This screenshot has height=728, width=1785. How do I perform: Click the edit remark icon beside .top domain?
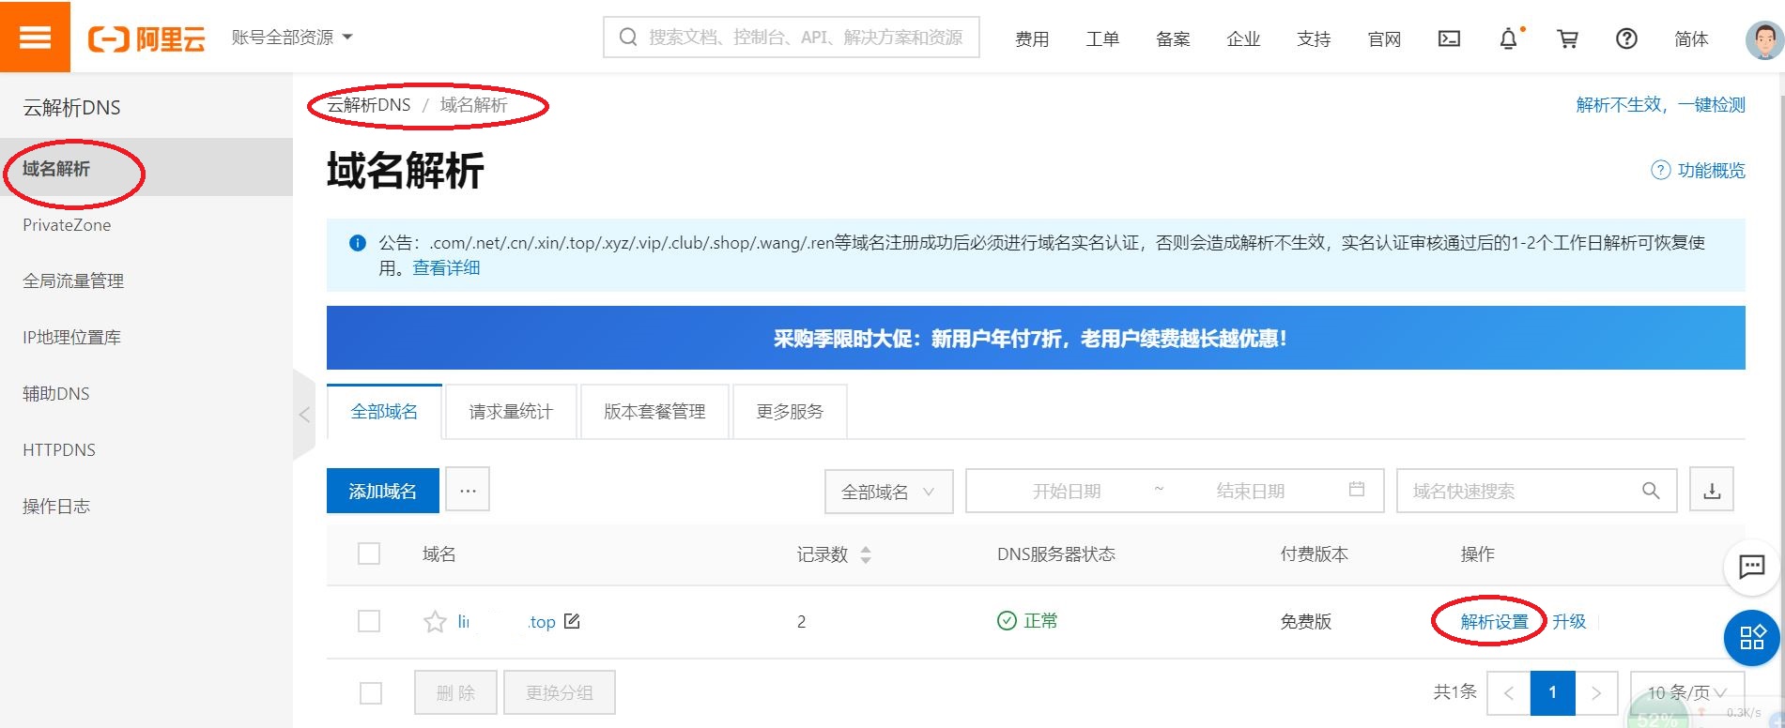(x=572, y=620)
